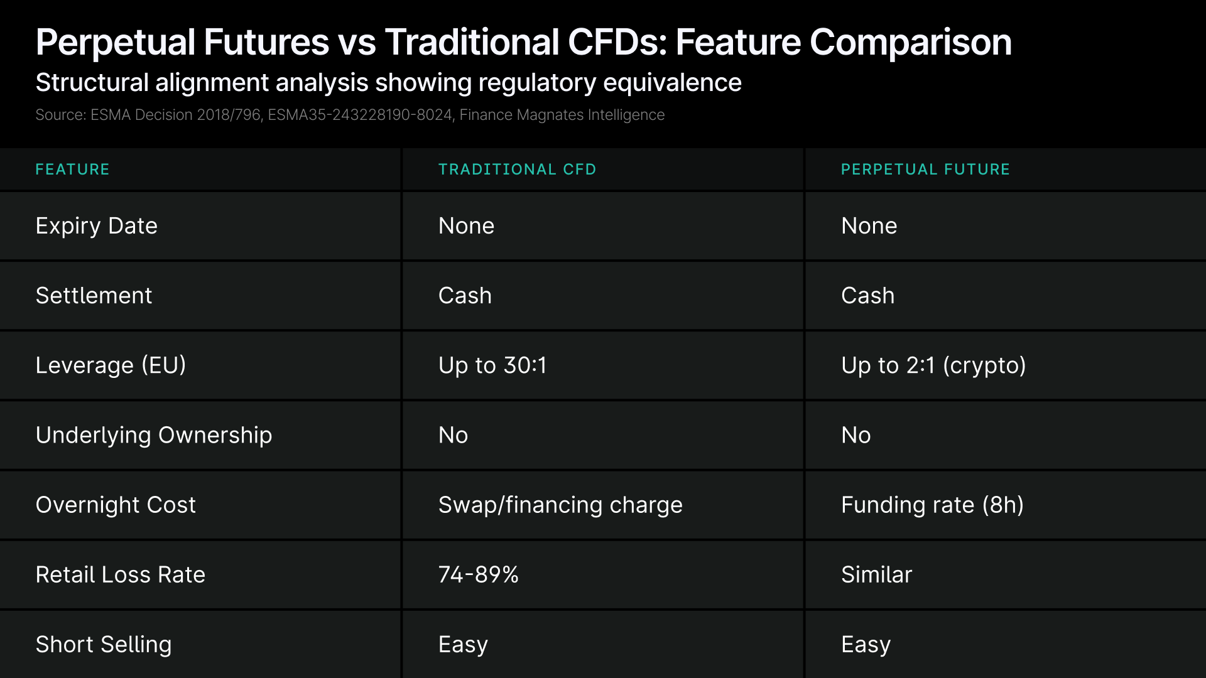Click the Settlement row label

94,296
